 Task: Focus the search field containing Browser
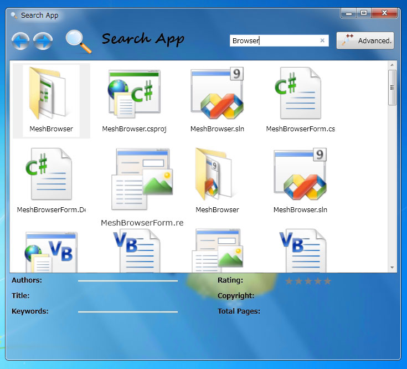coord(279,40)
